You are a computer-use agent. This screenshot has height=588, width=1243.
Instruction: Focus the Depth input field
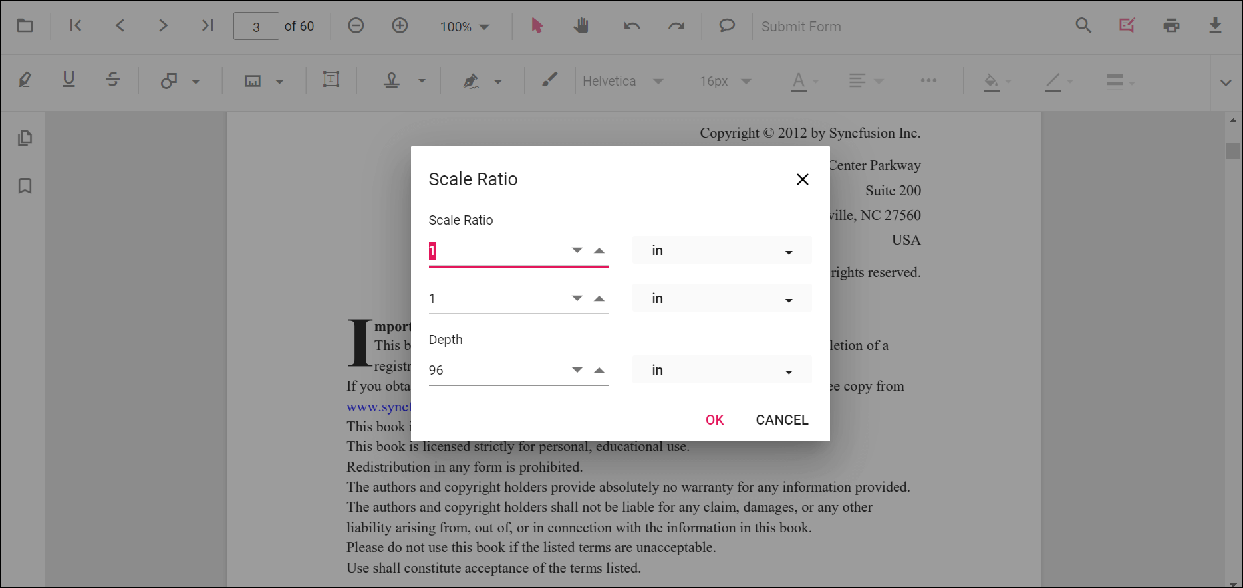coord(495,370)
